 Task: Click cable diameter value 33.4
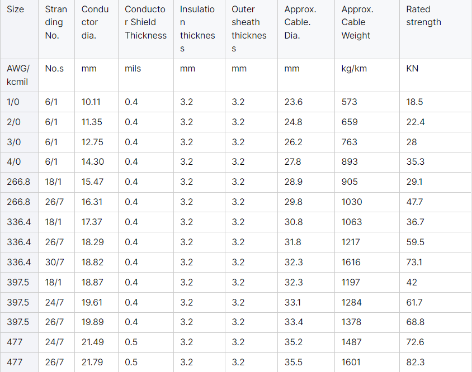(294, 322)
